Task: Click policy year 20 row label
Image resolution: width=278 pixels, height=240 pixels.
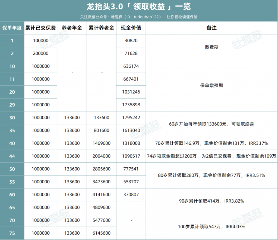Action: click(x=12, y=92)
